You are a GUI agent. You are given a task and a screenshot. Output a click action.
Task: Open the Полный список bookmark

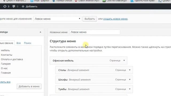[62, 1]
